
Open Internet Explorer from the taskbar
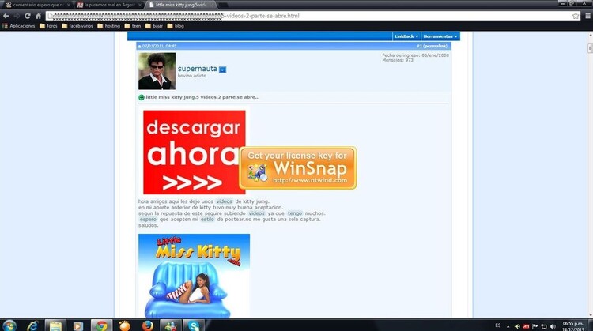[x=32, y=325]
